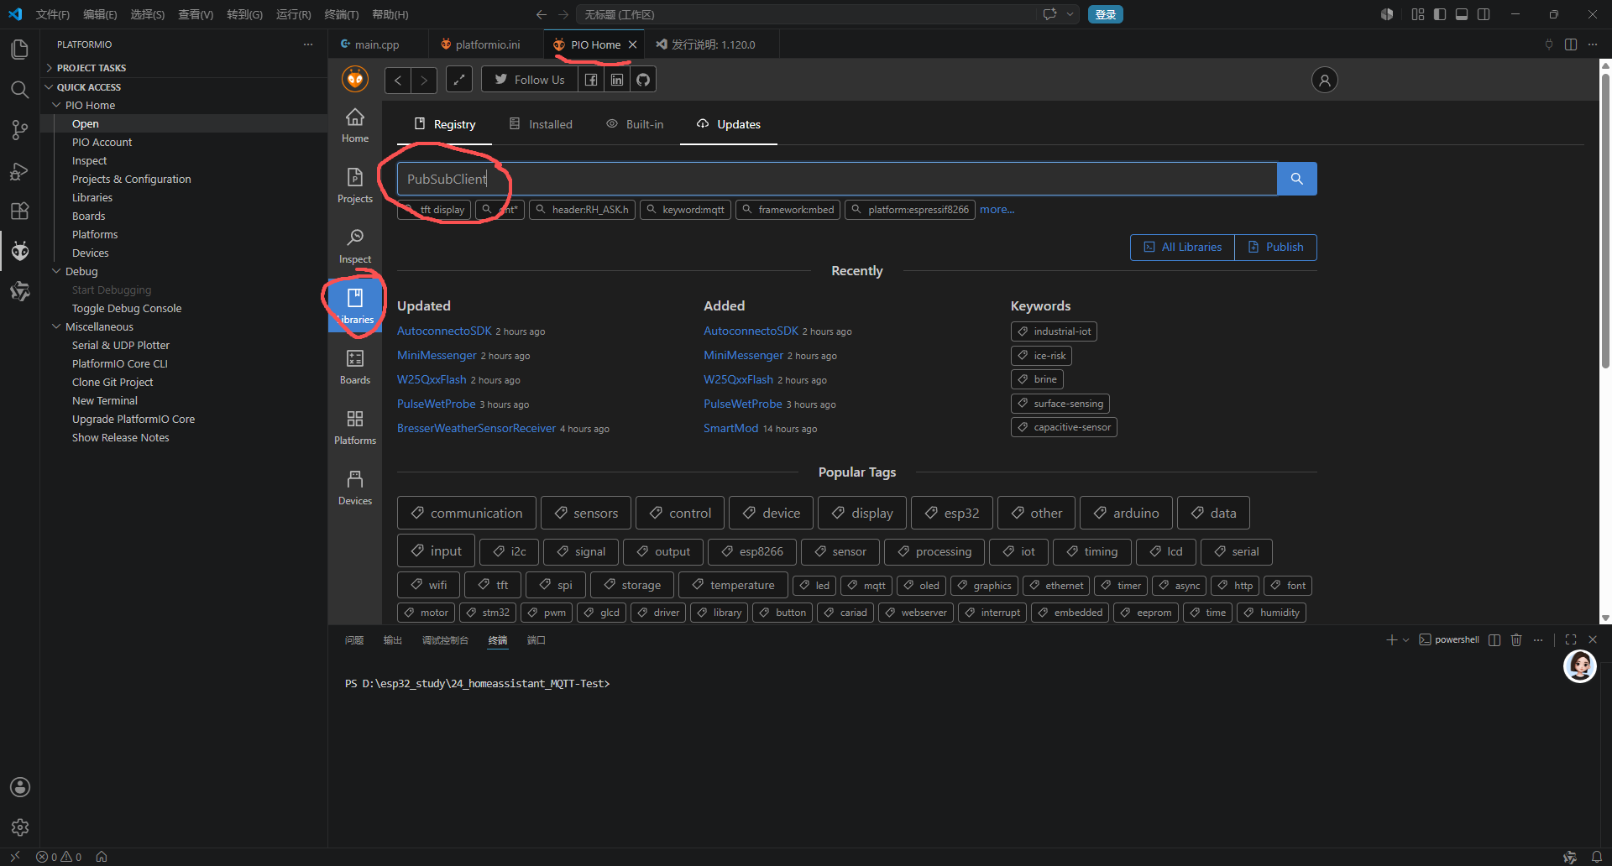
Task: Open PlatformIO GitHub page icon
Action: (643, 80)
